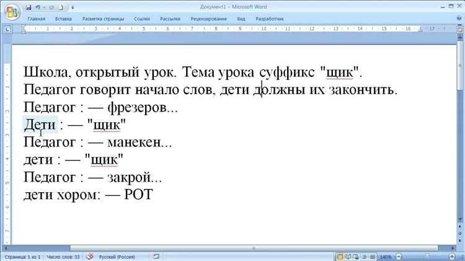
Task: Switch to the Рецензирование tab
Action: (x=208, y=19)
